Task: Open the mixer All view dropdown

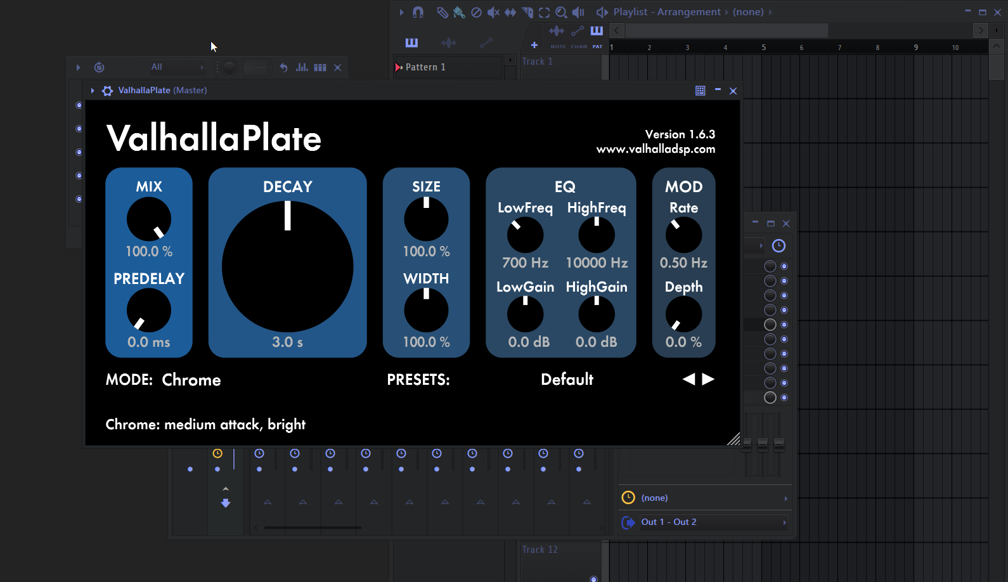Action: (x=178, y=67)
